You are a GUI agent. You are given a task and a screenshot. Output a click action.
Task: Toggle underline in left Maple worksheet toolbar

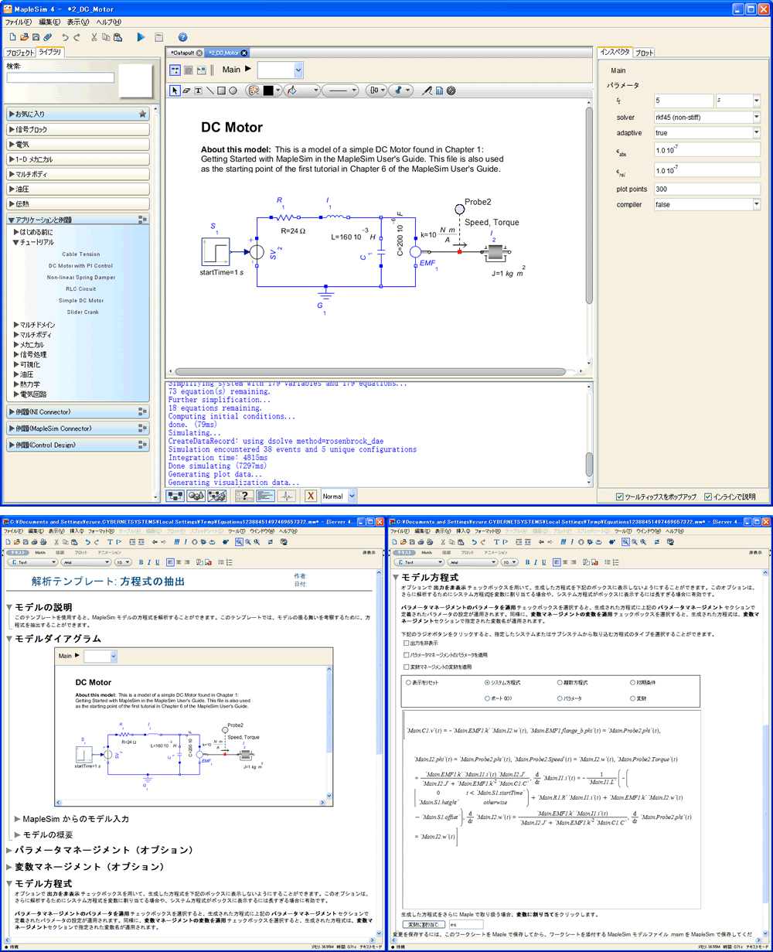(x=158, y=562)
